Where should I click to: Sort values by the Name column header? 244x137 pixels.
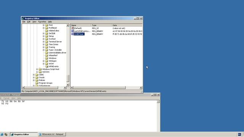pos(81,25)
